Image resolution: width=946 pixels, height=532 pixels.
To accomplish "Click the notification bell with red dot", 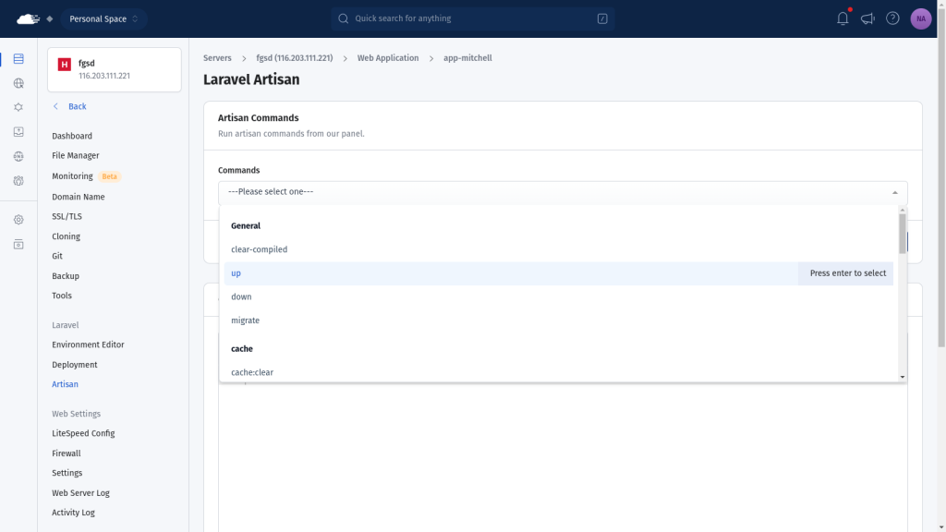I will click(x=842, y=18).
